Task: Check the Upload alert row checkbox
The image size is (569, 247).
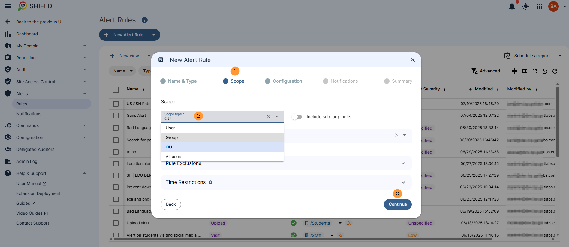Action: pos(116,223)
